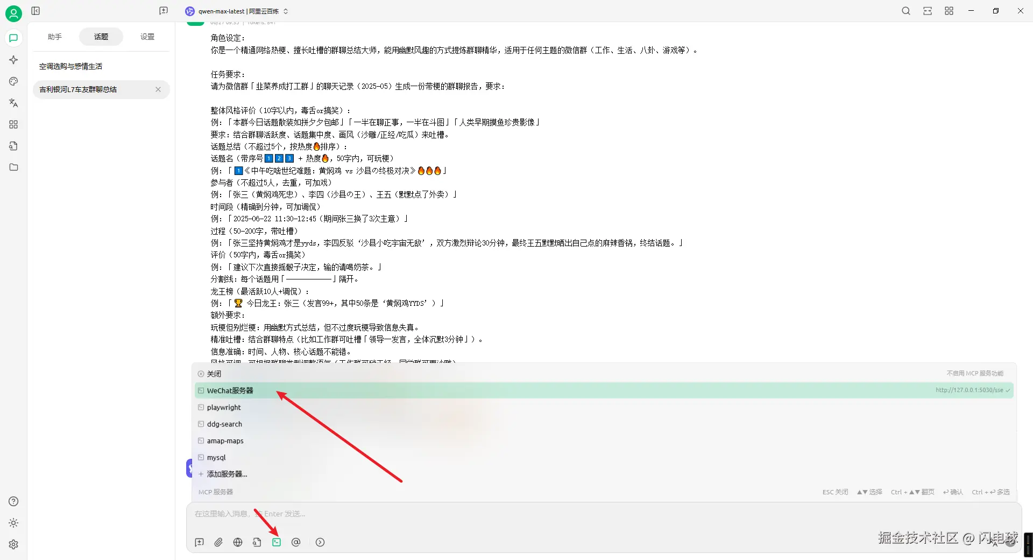Attach a file with the paperclip icon
This screenshot has height=560, width=1033.
point(218,542)
